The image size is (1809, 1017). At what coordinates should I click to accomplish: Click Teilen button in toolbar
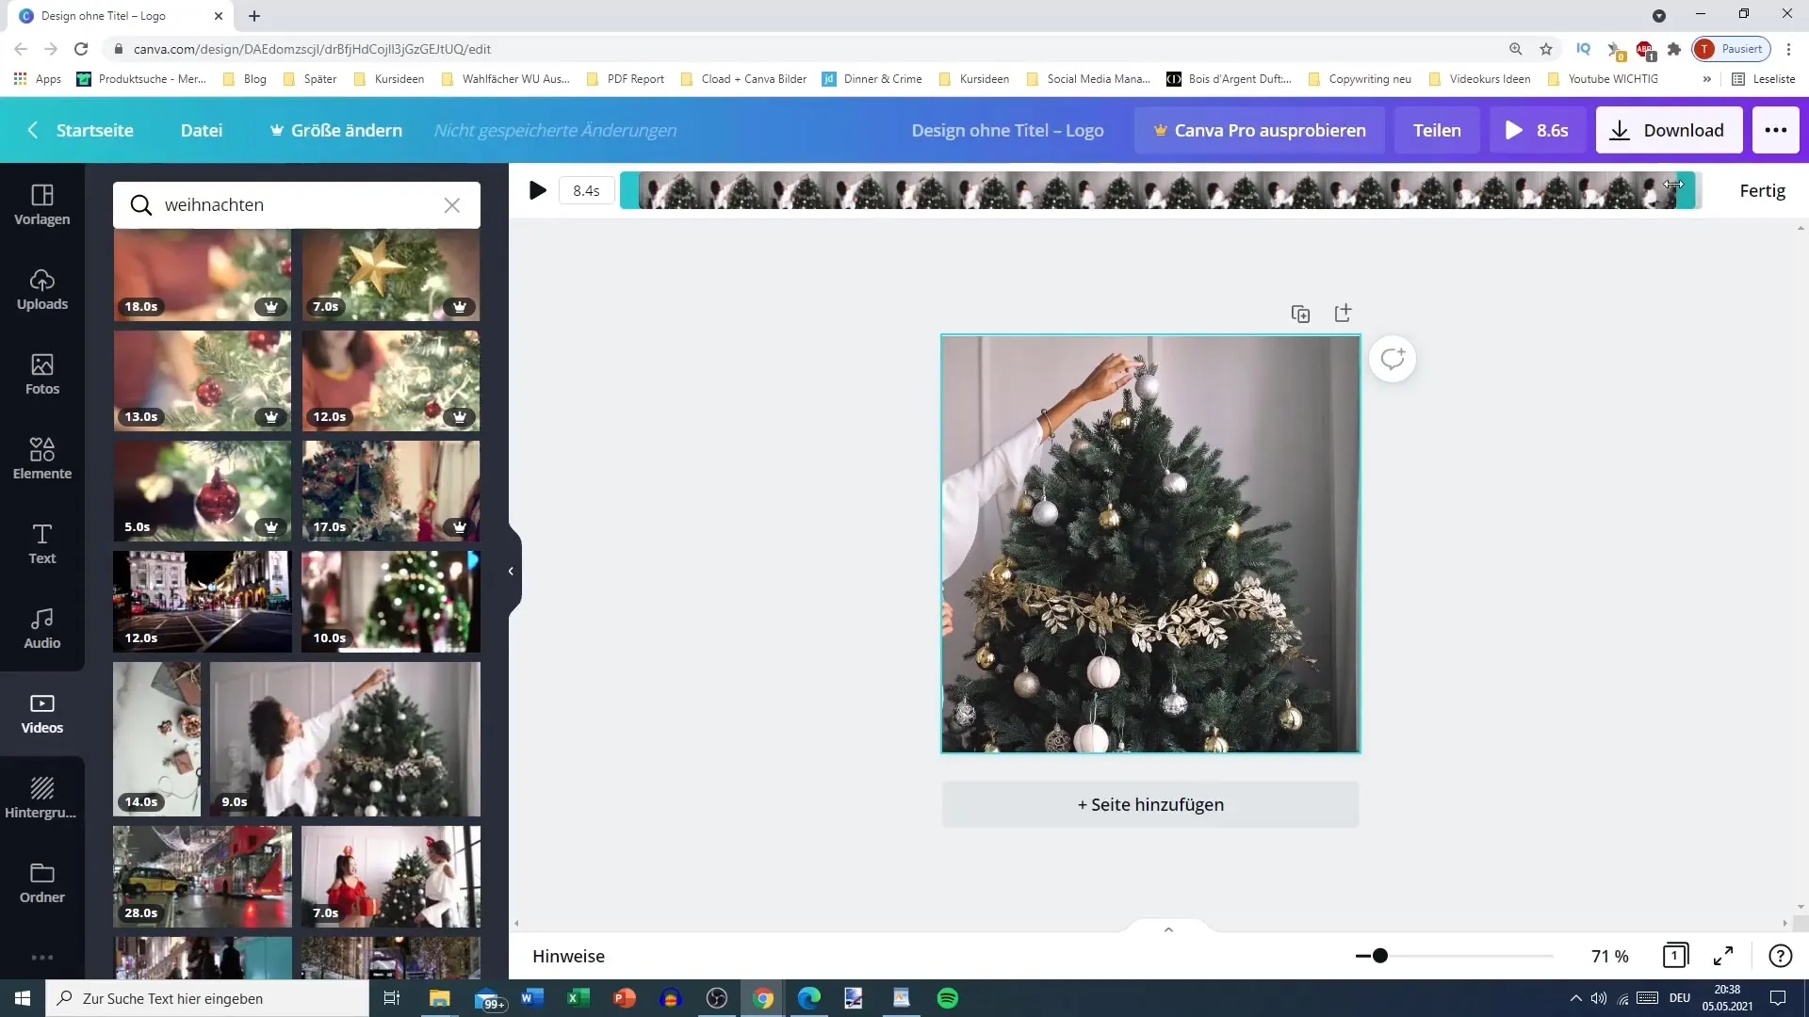[1438, 129]
